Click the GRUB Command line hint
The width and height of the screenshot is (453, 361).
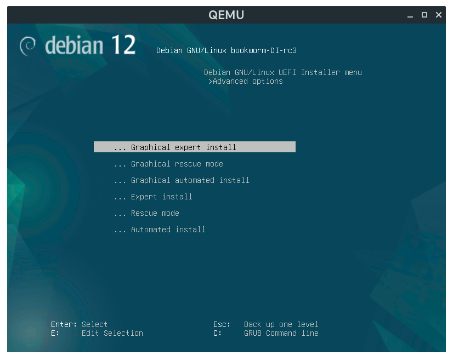[x=281, y=333]
